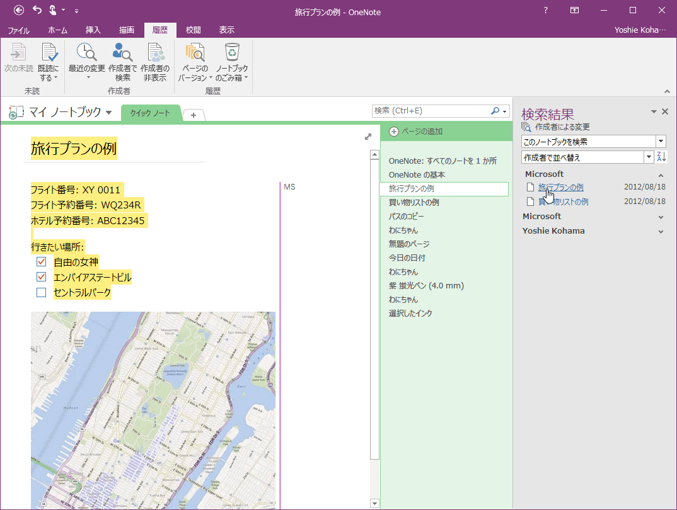Switch to the 挿入 tab
677x510 pixels.
click(x=93, y=30)
